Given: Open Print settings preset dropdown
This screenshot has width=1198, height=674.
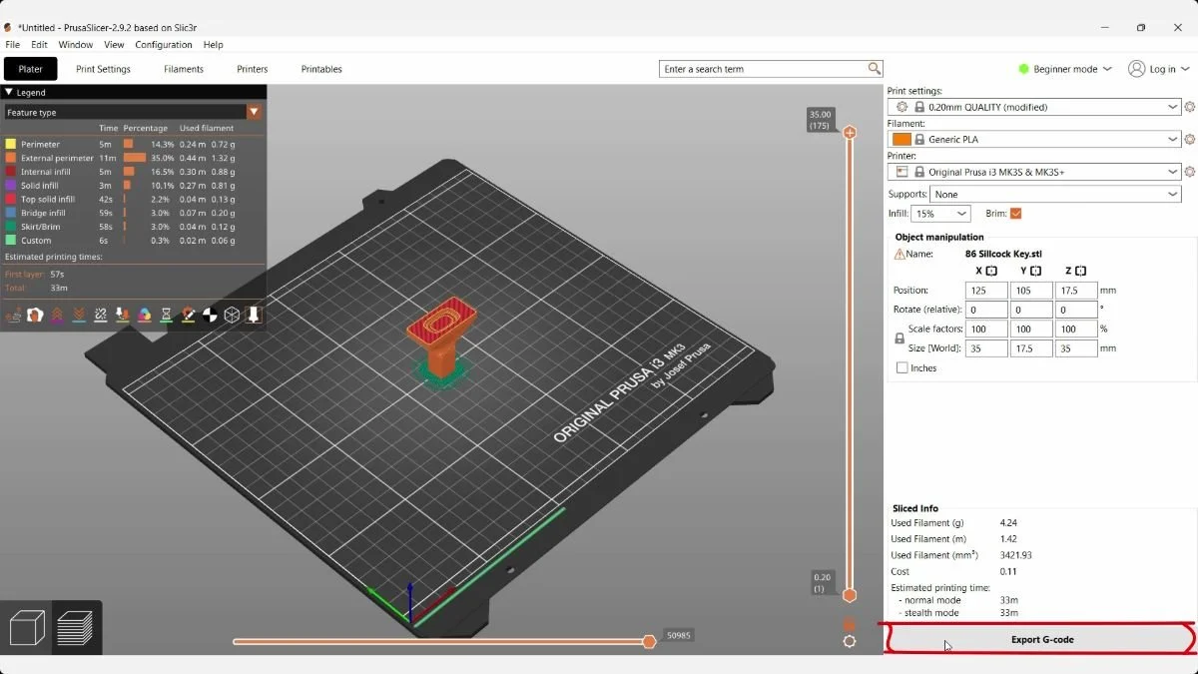Looking at the screenshot, I should pyautogui.click(x=1034, y=107).
